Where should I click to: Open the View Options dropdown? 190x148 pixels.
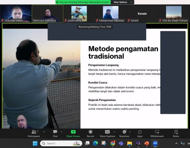point(122,2)
